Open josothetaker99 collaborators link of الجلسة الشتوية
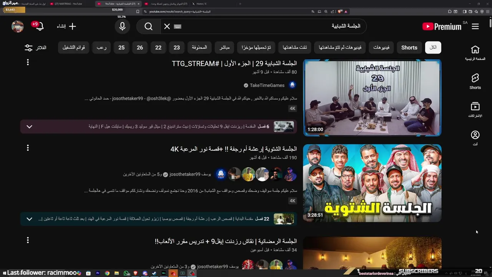492x277 pixels. 167,174
